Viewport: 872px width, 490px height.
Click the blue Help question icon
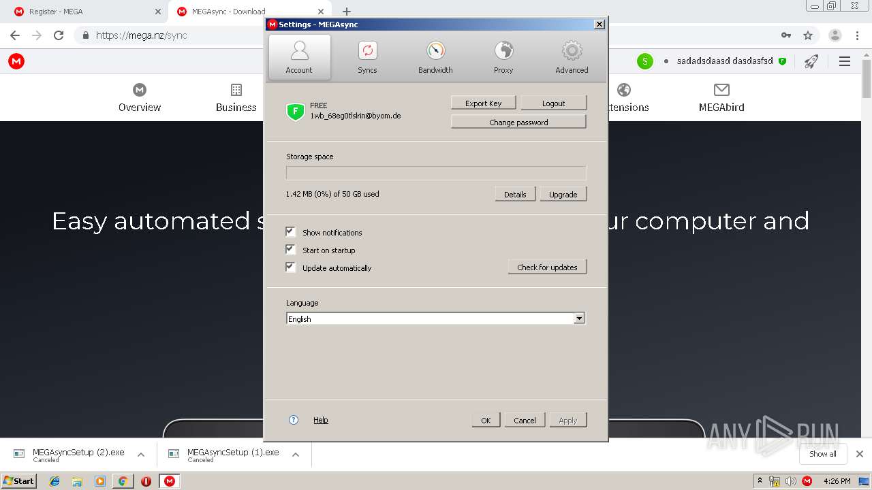(294, 420)
